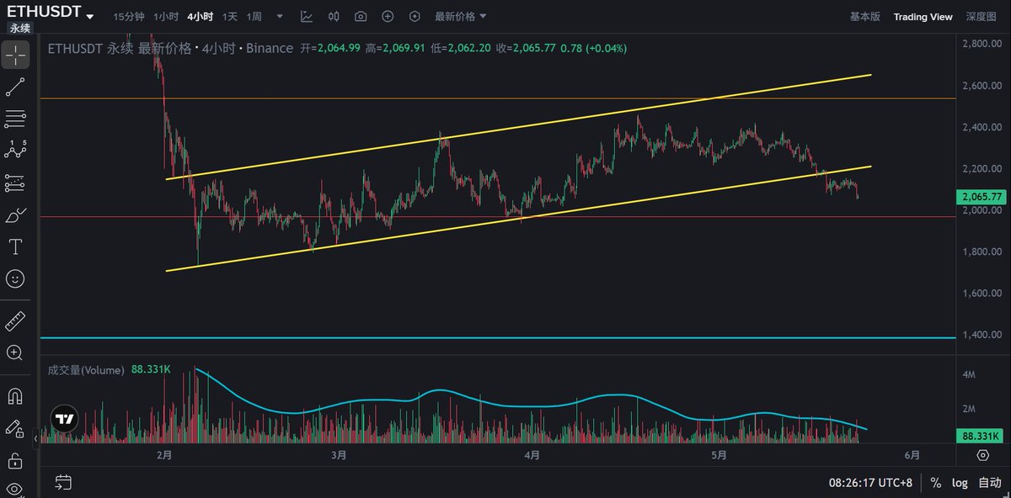Screen dimensions: 1011x498
Task: Activate the zoom in tool
Action: [x=15, y=352]
